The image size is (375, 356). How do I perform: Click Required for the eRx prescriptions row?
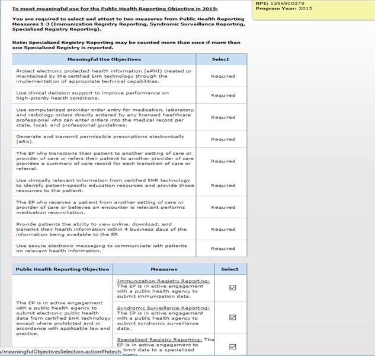[223, 139]
